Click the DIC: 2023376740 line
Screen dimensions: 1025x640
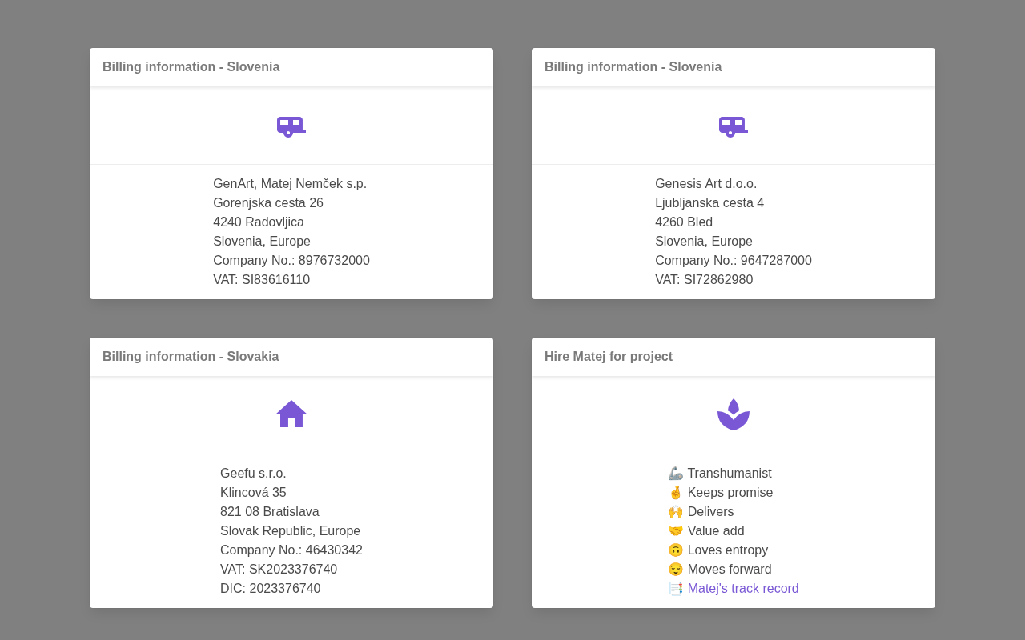[x=271, y=589]
